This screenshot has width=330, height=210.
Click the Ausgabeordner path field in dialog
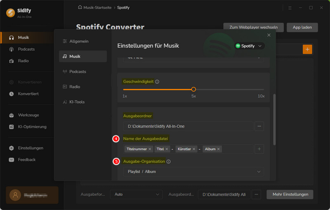(188, 126)
